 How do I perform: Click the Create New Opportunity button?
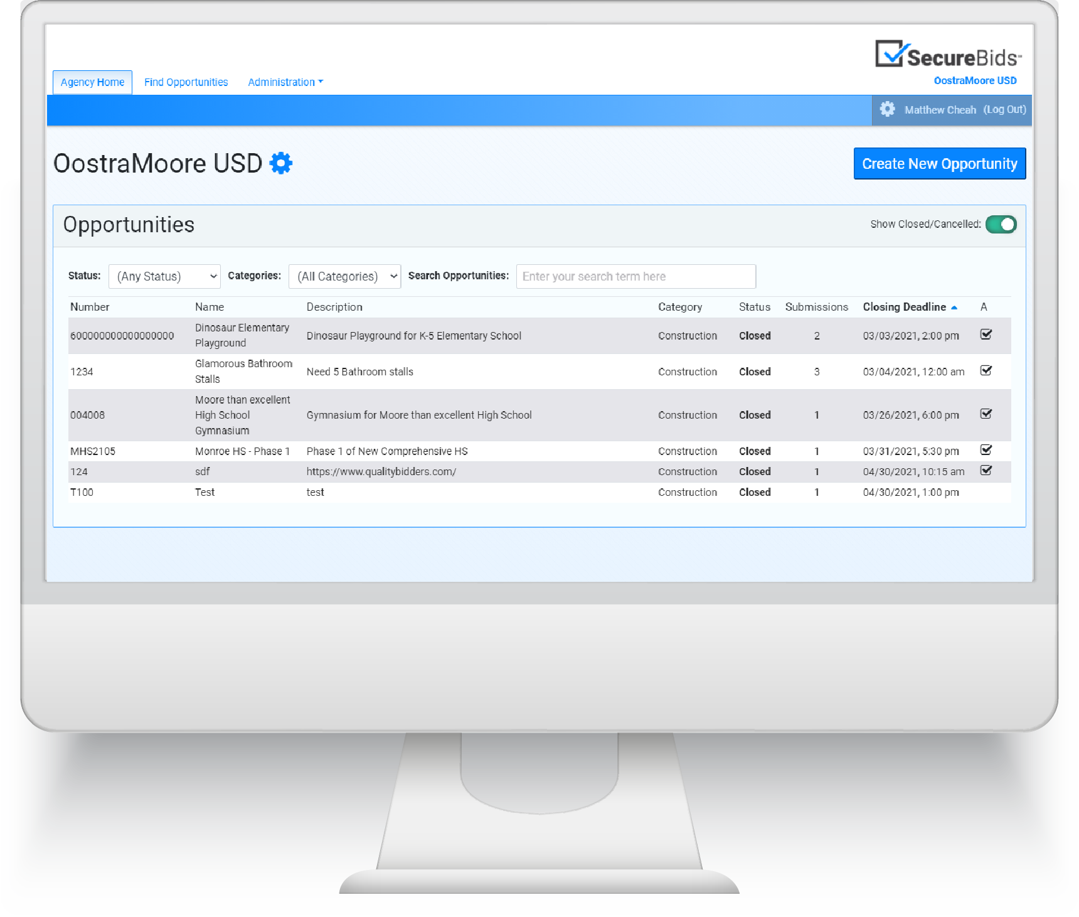tap(939, 163)
